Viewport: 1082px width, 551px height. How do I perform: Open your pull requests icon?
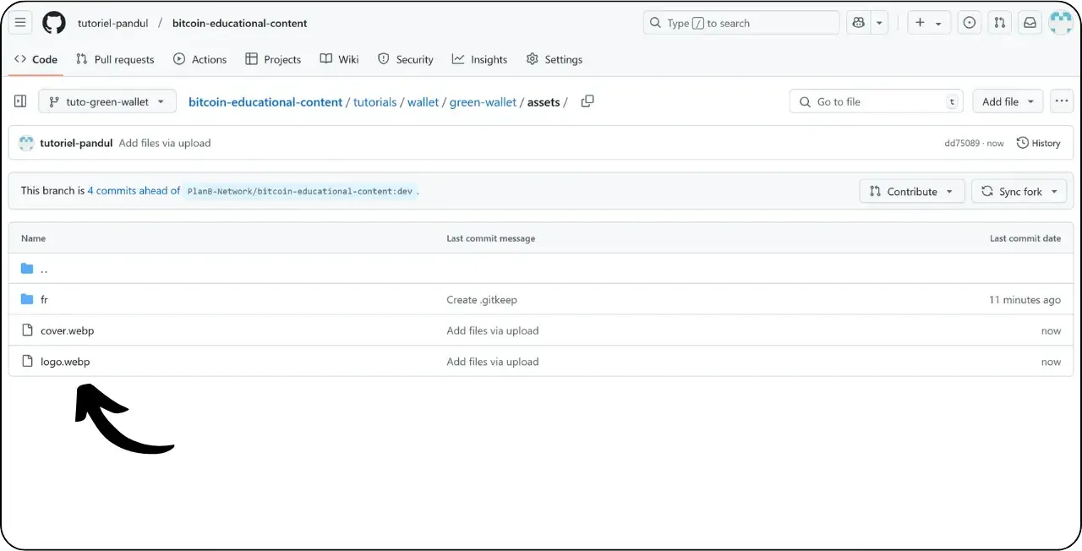[999, 23]
